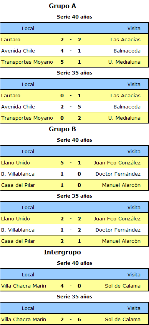Select Casa del Pilar in the 2 - 1 row
This screenshot has height=325, width=149.
18,241
